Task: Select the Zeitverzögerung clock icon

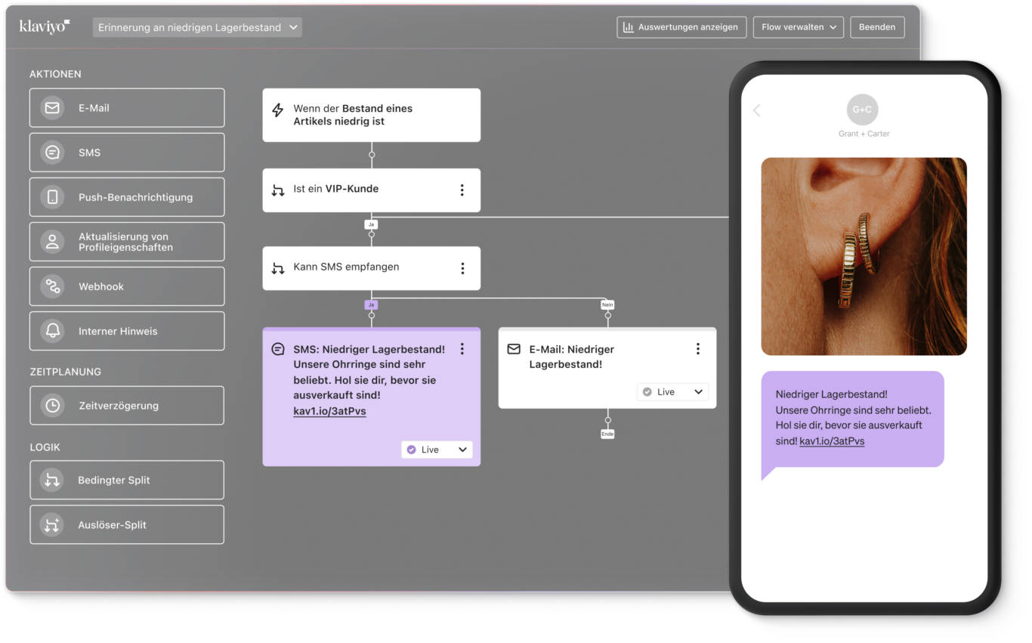Action: 52,406
